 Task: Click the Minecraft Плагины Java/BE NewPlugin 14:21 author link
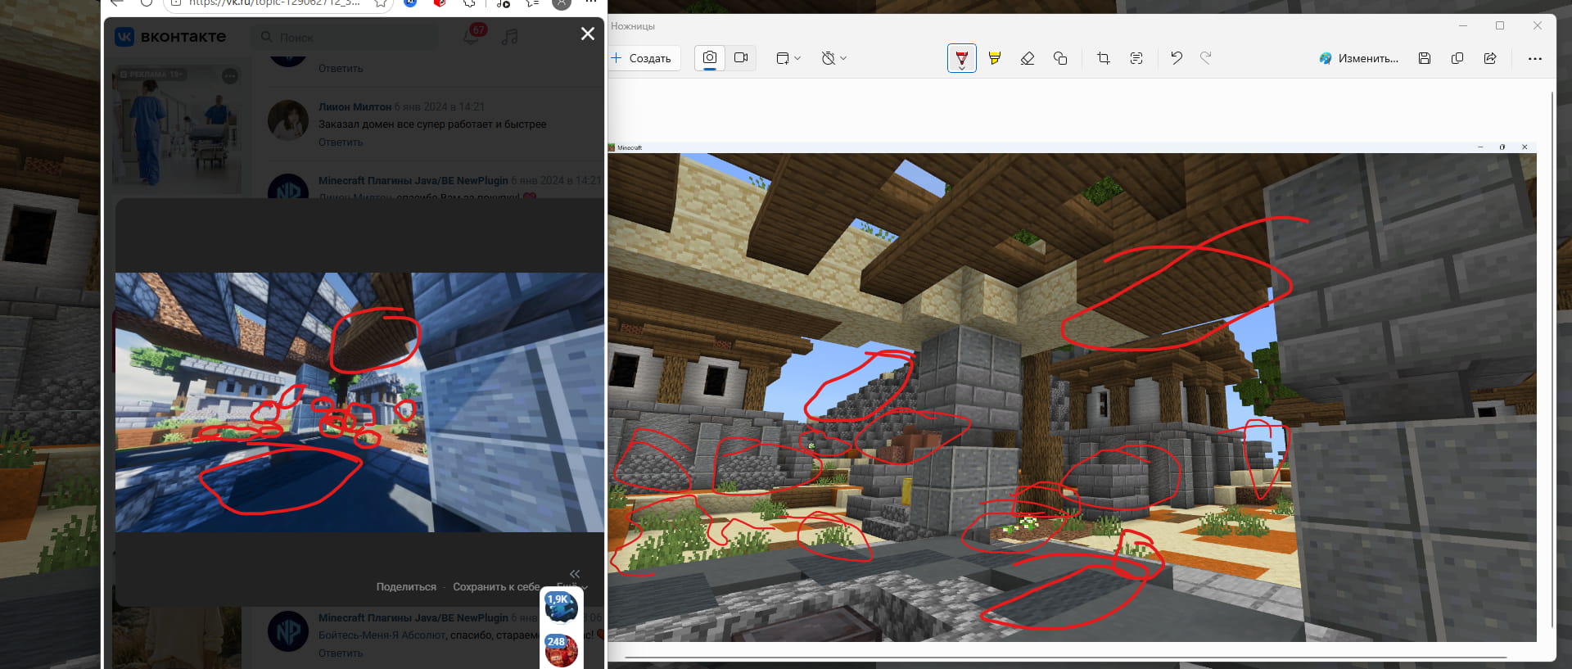pyautogui.click(x=413, y=180)
